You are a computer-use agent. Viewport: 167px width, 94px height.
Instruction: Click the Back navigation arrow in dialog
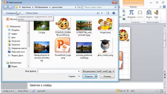click(5, 7)
